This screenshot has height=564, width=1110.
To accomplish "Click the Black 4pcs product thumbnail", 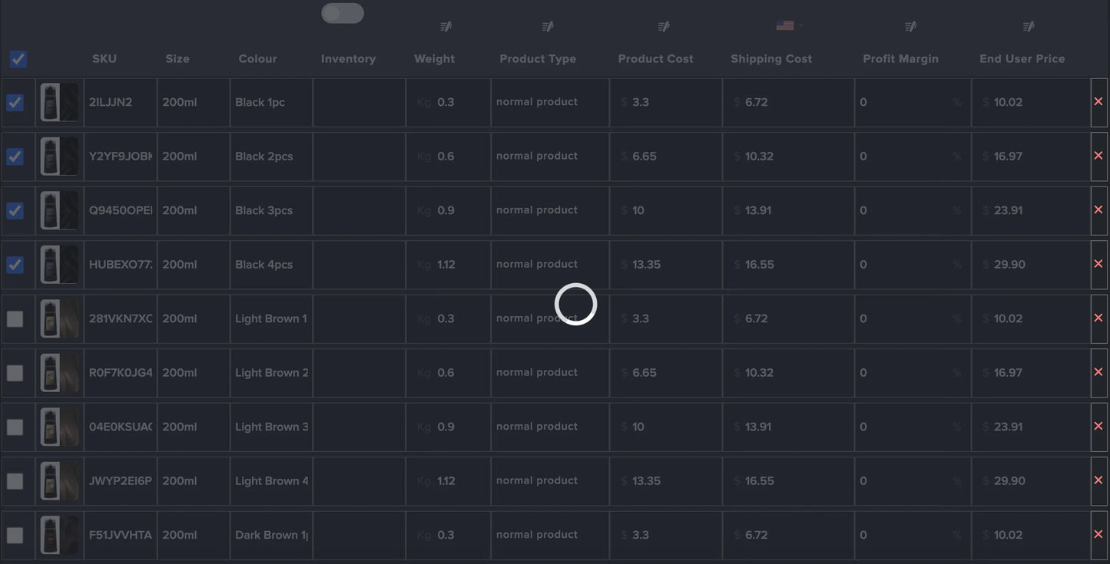I will click(59, 265).
